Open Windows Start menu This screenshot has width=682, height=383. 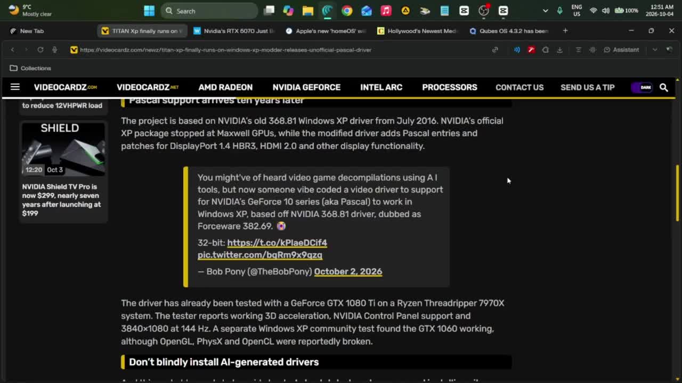coord(149,11)
